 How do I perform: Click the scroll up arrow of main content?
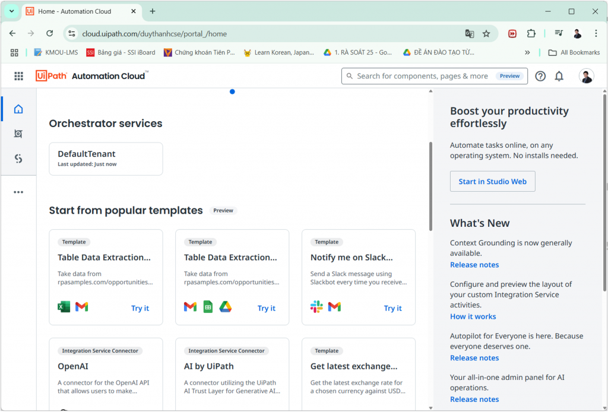pyautogui.click(x=430, y=91)
